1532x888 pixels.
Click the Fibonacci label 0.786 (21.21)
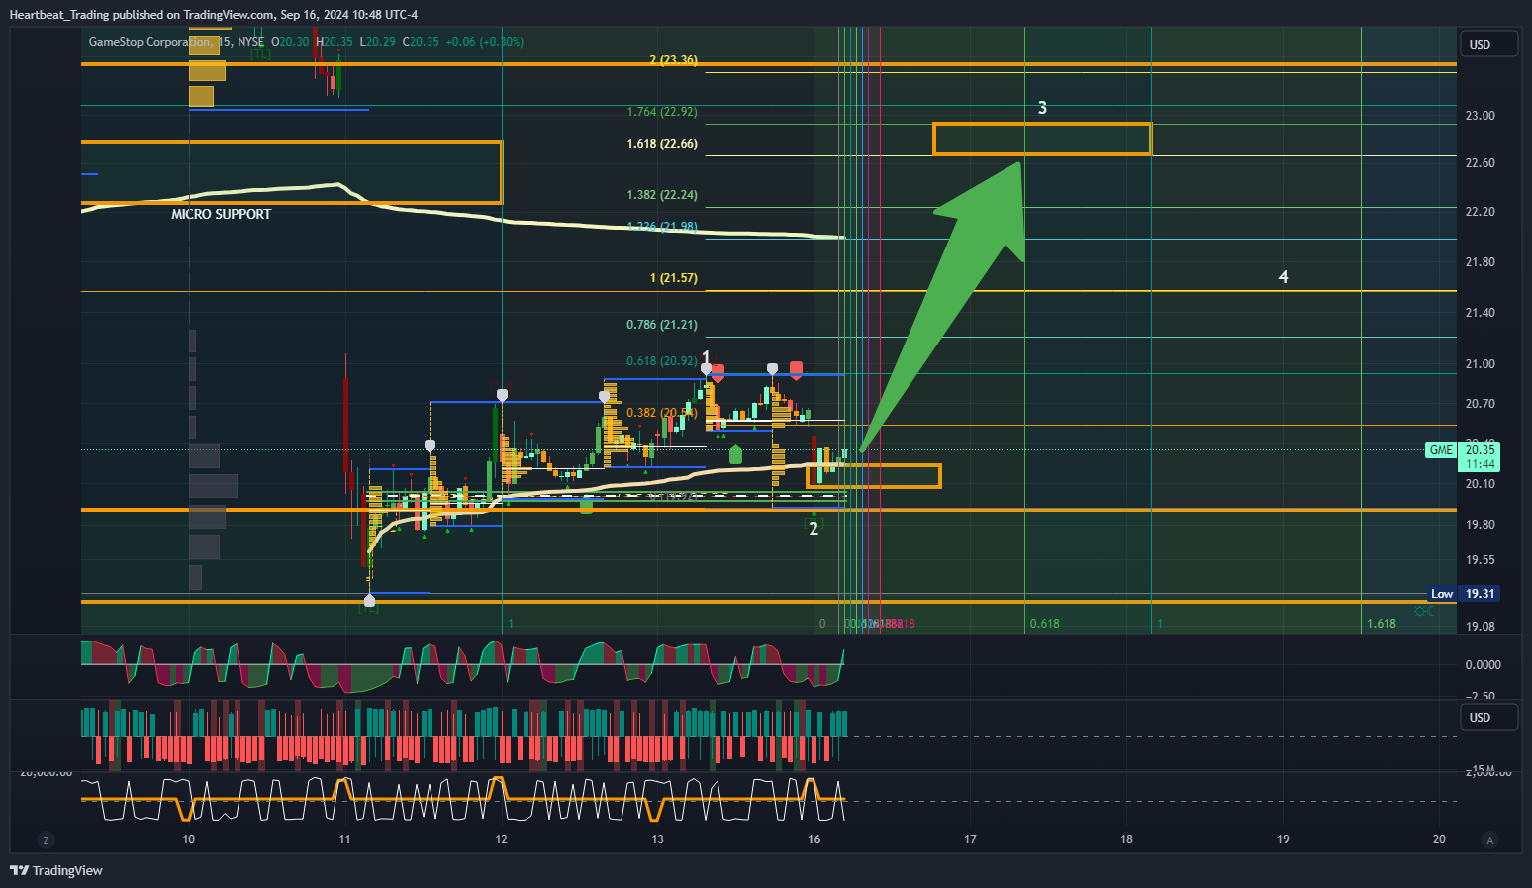click(662, 325)
